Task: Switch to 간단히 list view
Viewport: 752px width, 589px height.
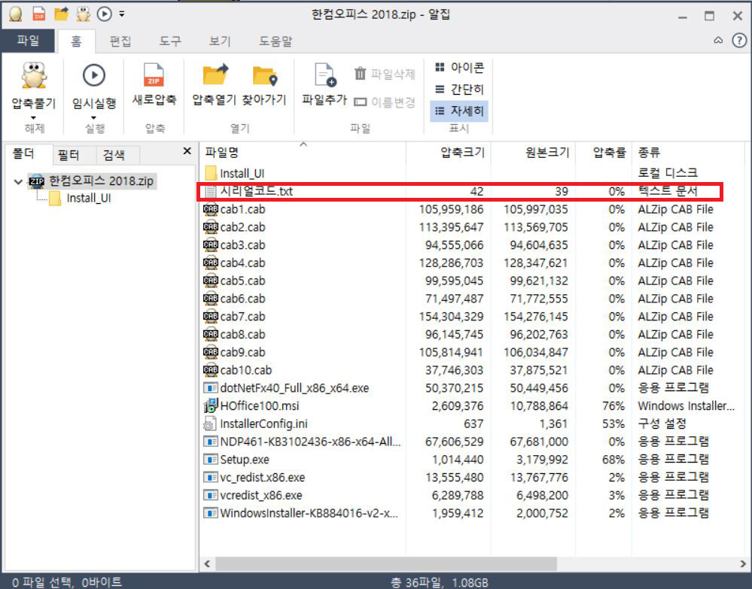Action: click(459, 90)
